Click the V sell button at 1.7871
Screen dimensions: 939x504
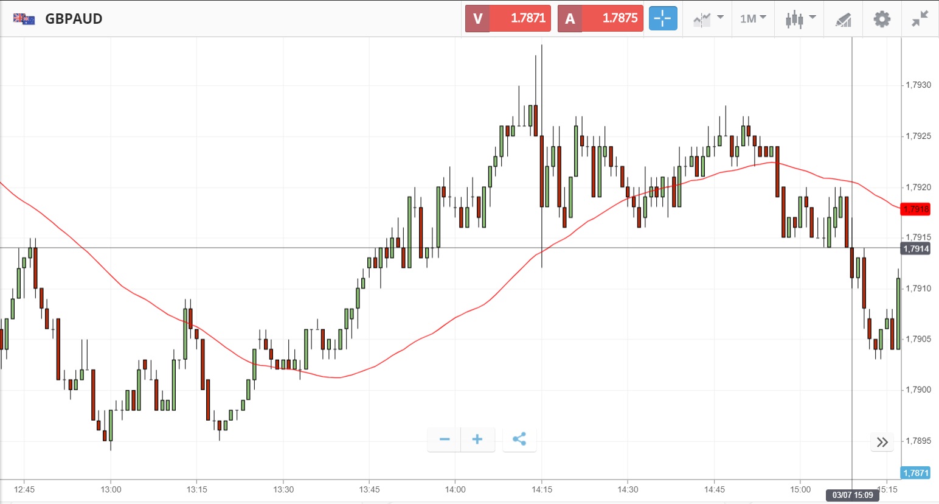[x=508, y=19]
